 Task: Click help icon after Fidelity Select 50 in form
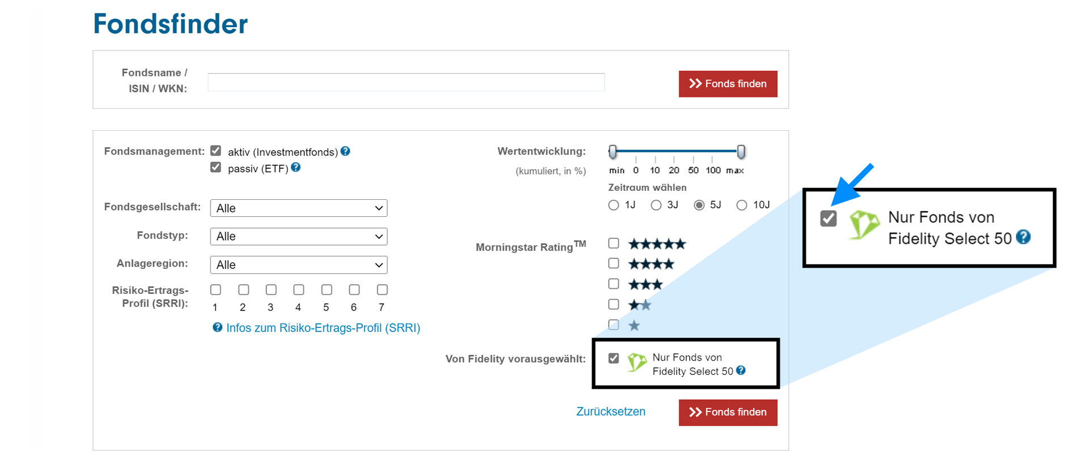pyautogui.click(x=741, y=371)
